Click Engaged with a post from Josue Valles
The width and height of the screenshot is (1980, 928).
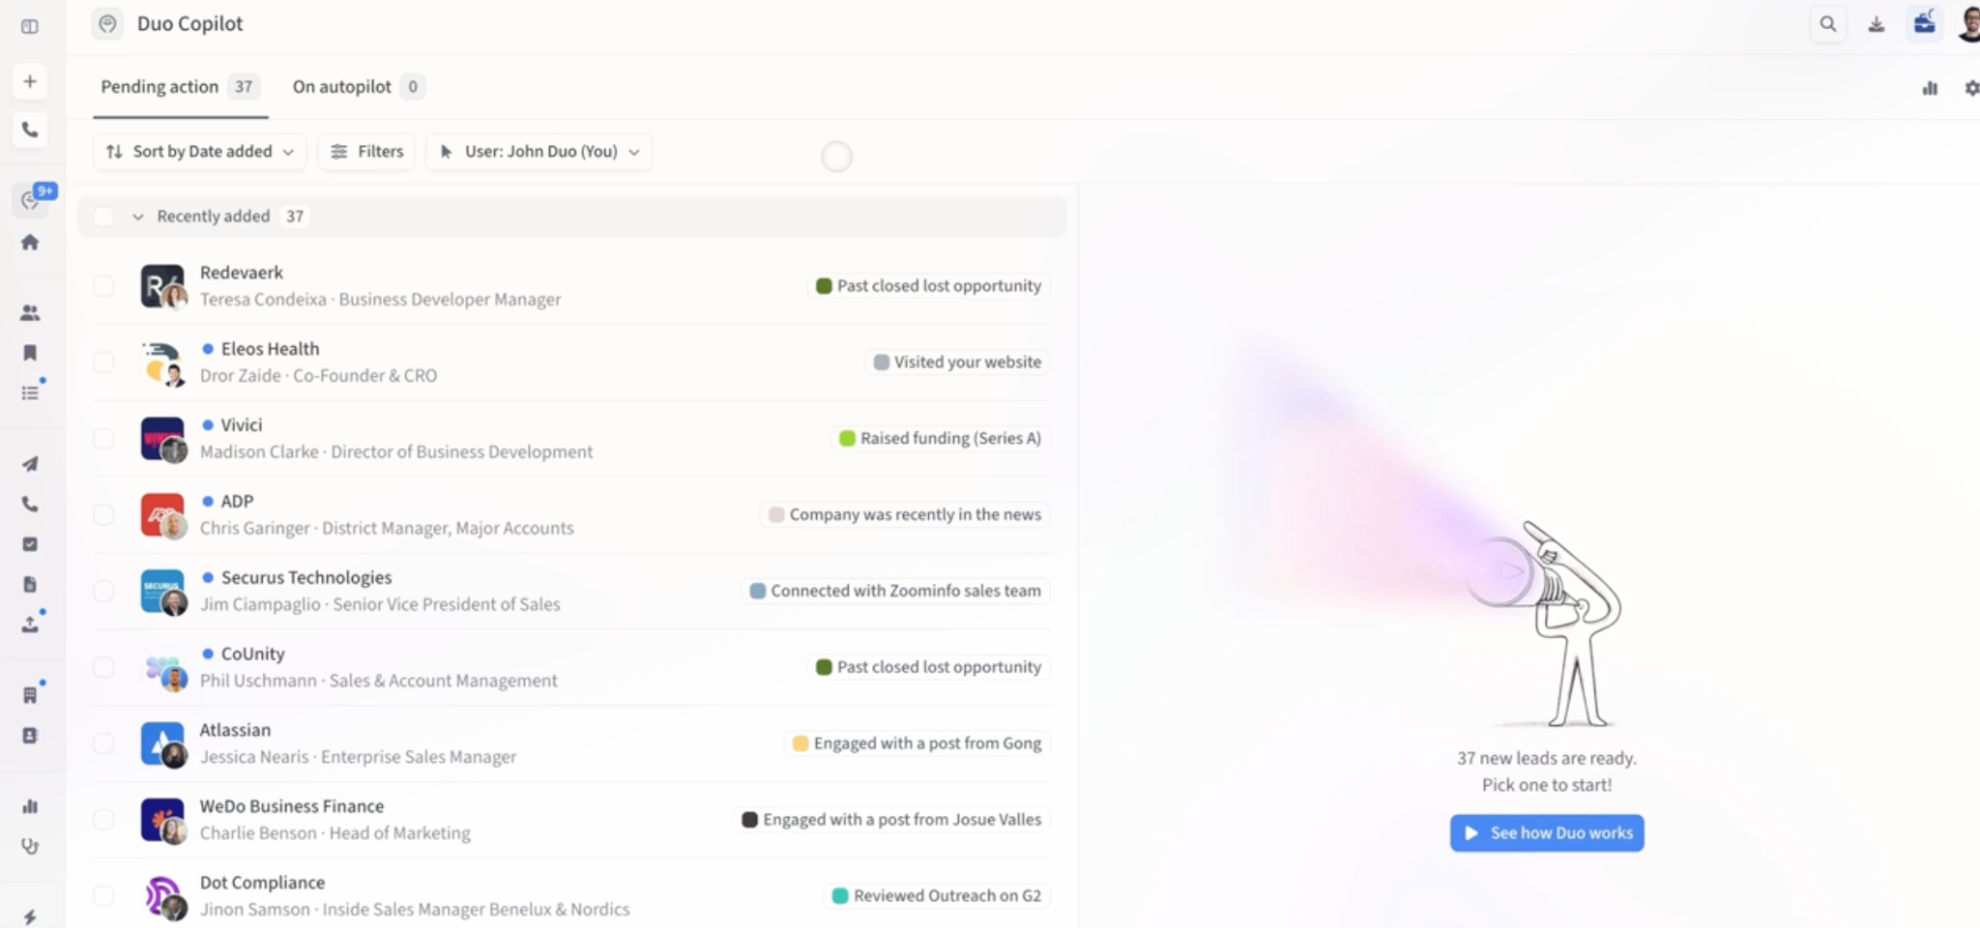coord(891,821)
